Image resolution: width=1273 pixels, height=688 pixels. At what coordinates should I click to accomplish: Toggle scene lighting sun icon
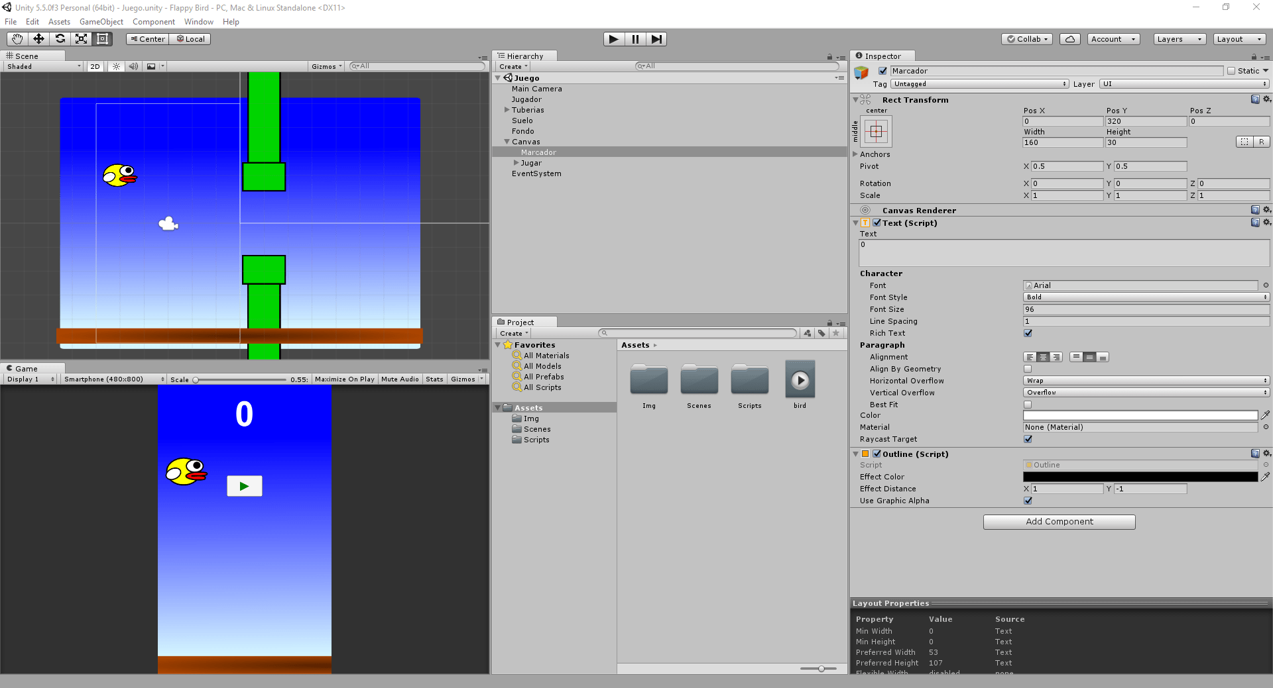[x=116, y=66]
